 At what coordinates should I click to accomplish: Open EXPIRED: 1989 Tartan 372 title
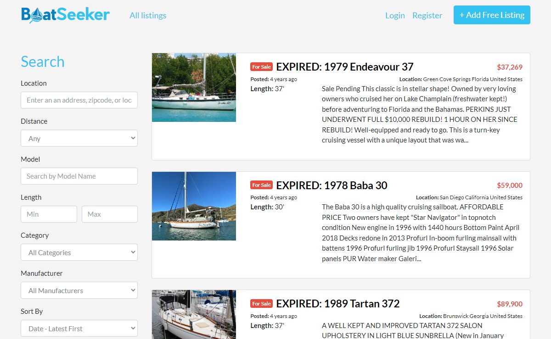click(x=338, y=304)
